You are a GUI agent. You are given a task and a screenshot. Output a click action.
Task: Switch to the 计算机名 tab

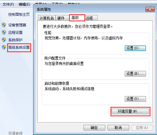click(x=47, y=18)
